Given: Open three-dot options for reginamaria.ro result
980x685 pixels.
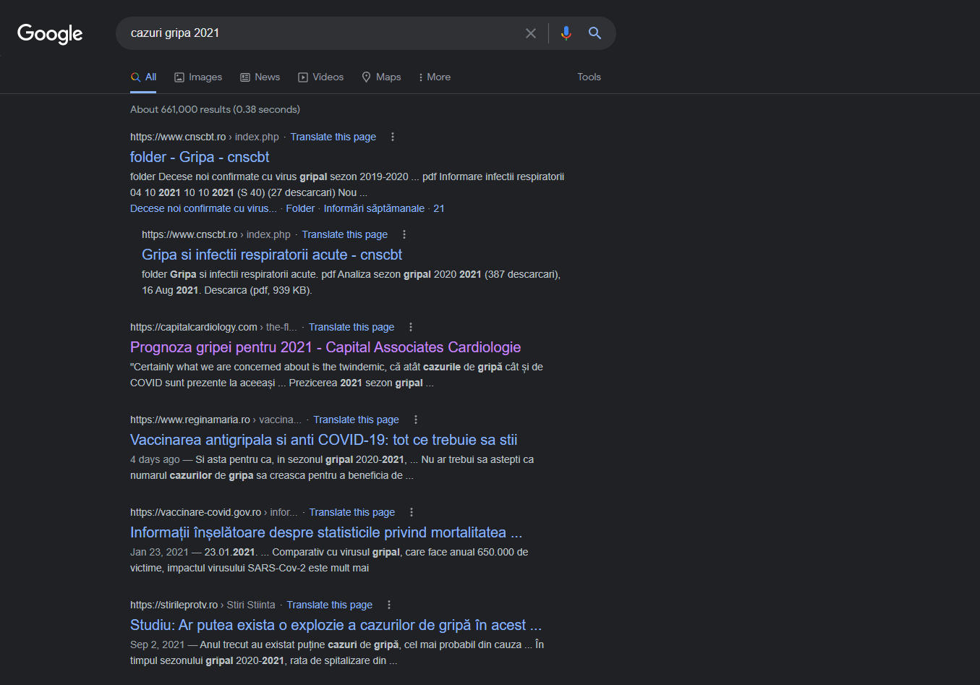Looking at the screenshot, I should point(416,420).
